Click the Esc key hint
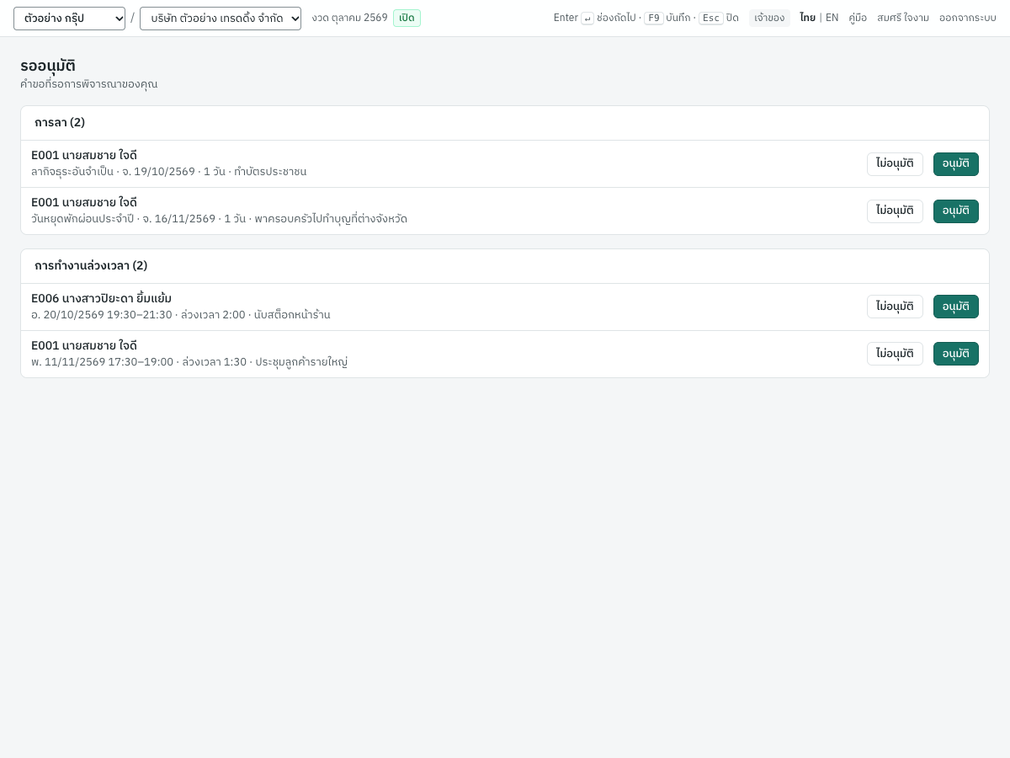The height and width of the screenshot is (758, 1010). [711, 18]
